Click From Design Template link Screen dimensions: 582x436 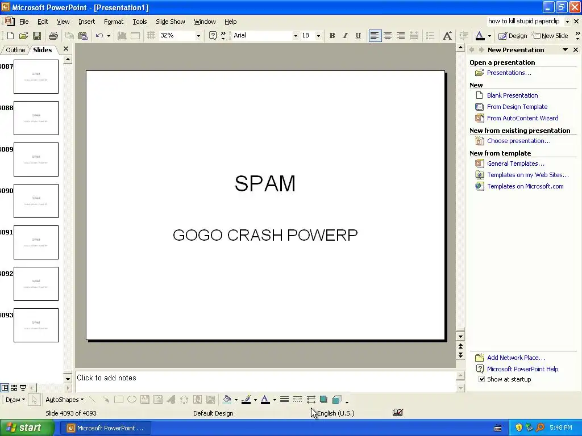pos(517,107)
